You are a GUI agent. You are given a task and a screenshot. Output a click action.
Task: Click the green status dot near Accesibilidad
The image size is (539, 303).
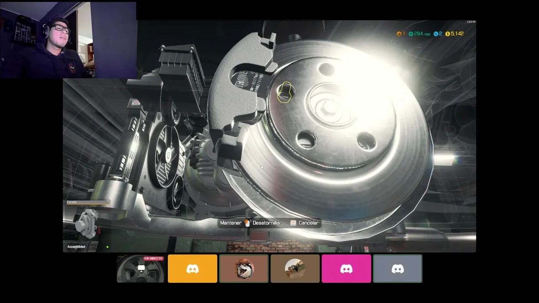[x=107, y=247]
